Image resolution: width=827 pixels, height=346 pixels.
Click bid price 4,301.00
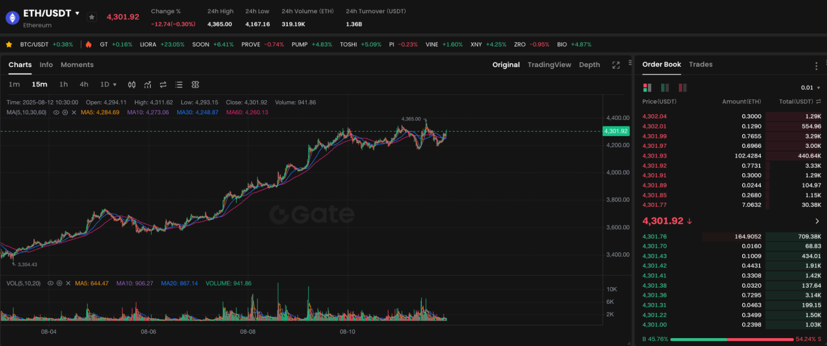(654, 325)
